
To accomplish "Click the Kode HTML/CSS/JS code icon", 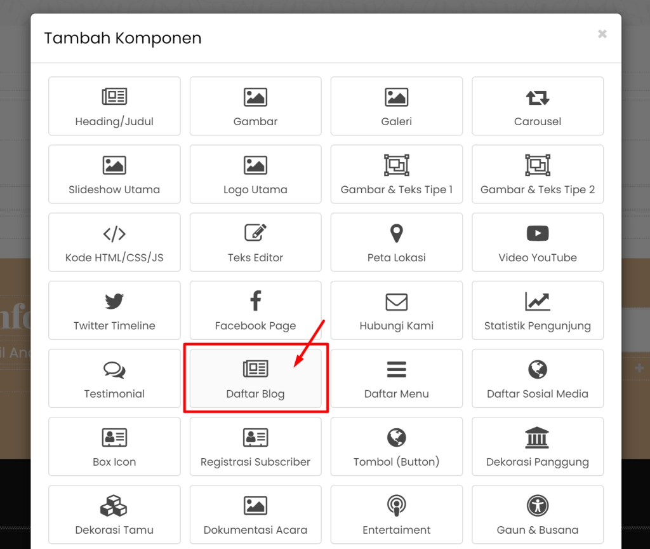I will [114, 234].
